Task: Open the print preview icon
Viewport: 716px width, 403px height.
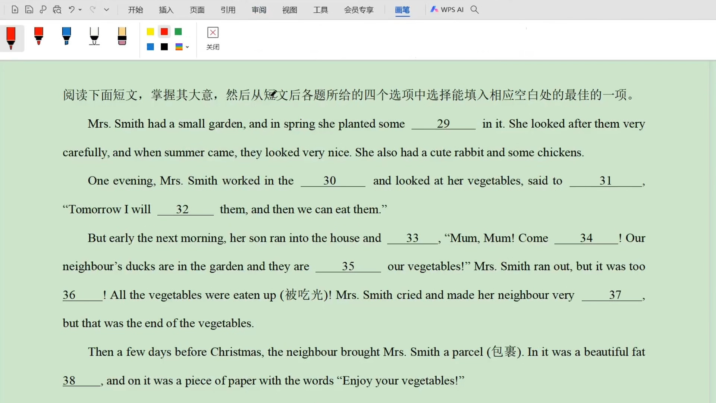Action: [57, 10]
